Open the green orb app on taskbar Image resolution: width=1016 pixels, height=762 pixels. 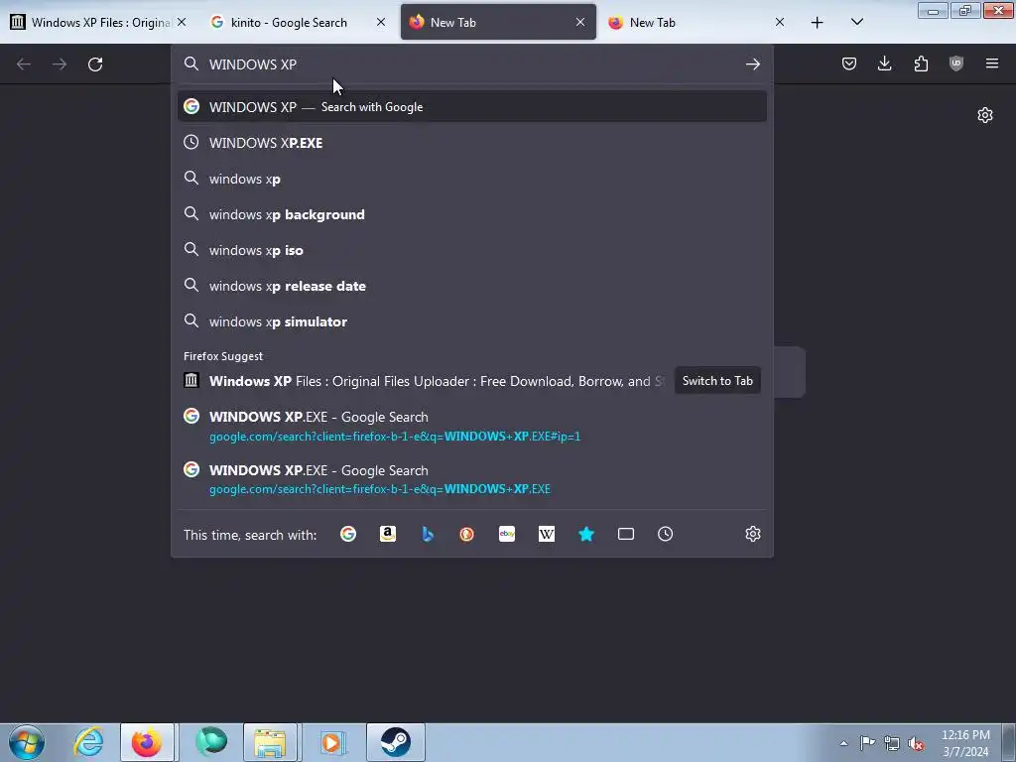click(211, 742)
